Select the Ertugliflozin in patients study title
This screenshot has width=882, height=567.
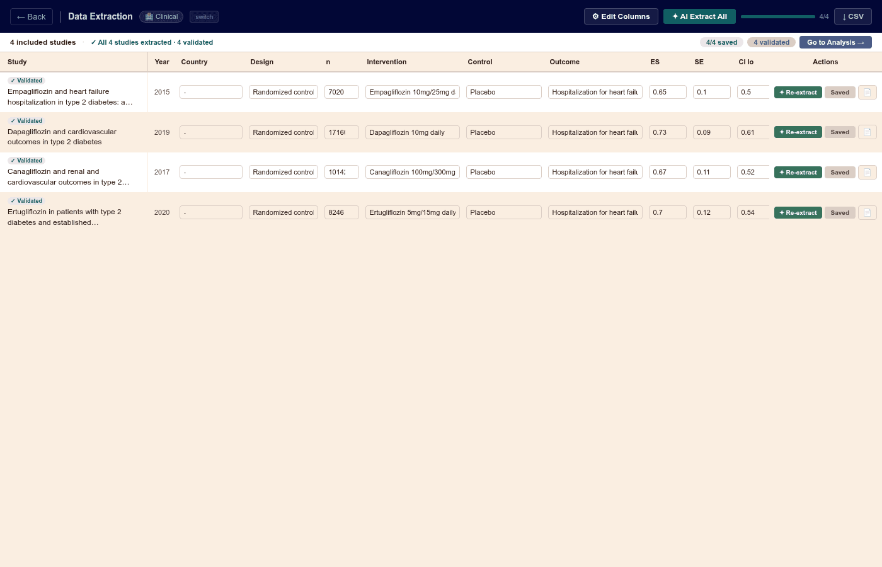coord(64,217)
